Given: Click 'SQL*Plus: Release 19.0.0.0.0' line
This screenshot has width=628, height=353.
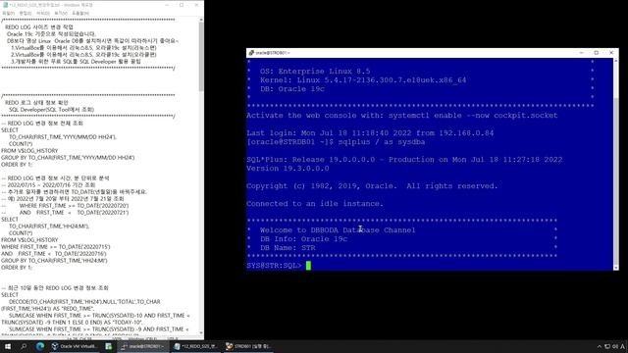Looking at the screenshot, I should click(404, 160).
